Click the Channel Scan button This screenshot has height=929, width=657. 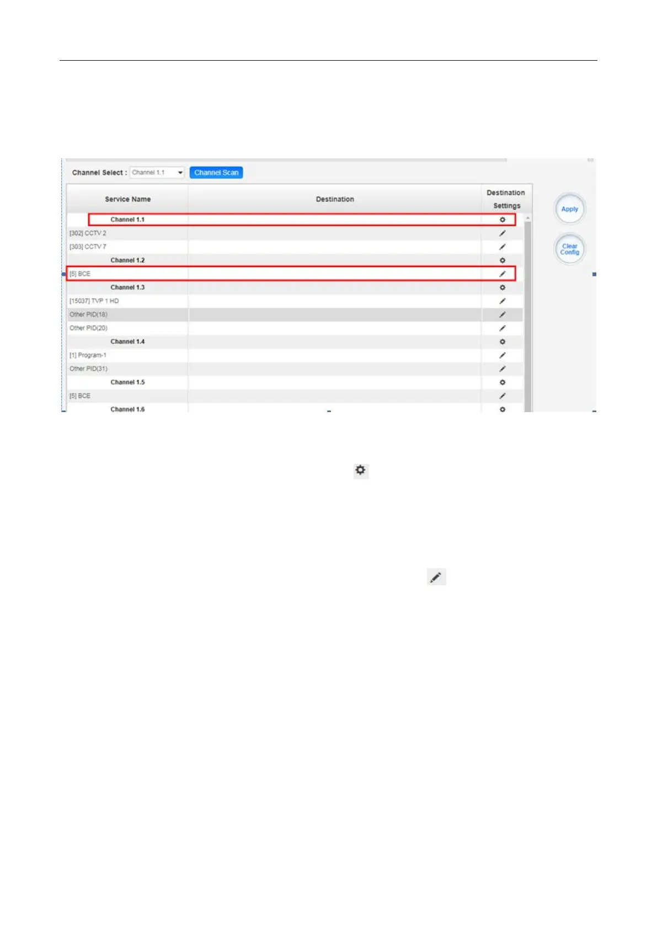[216, 173]
